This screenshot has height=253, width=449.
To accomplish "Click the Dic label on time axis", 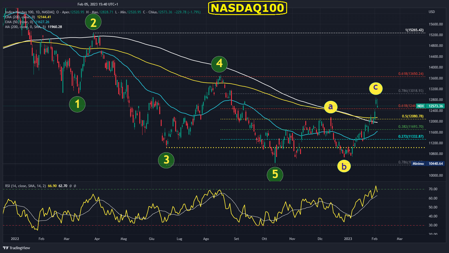I will click(x=320, y=239).
